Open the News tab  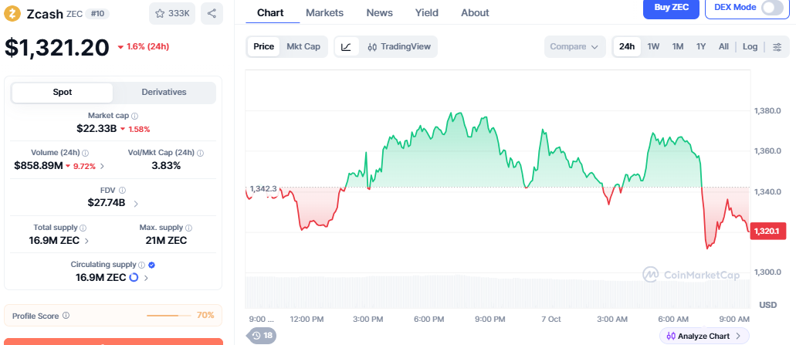click(379, 12)
